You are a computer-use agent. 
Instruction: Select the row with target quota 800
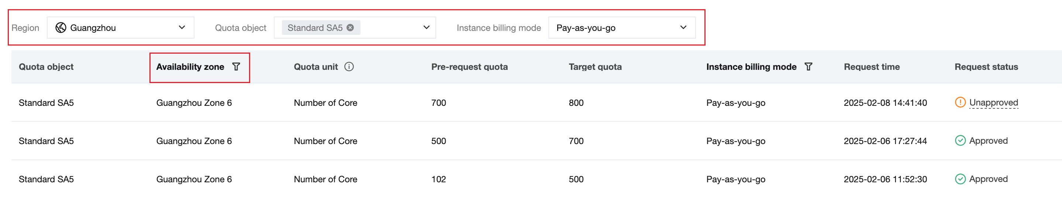click(x=576, y=103)
